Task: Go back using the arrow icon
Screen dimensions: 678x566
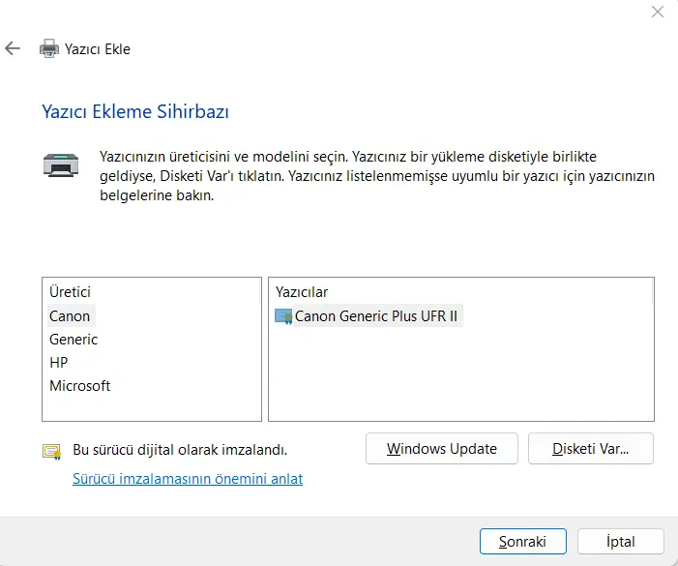Action: [13, 48]
